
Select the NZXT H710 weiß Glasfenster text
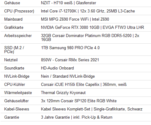pyautogui.click(x=68, y=3)
